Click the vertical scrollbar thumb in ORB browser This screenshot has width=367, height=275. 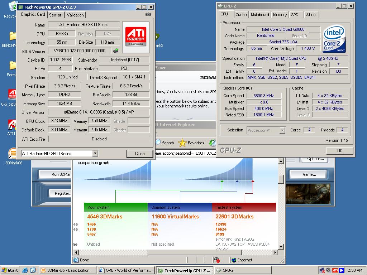tap(281, 179)
